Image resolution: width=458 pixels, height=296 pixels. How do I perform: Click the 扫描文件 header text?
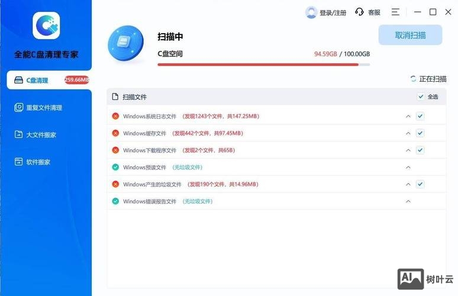click(134, 97)
